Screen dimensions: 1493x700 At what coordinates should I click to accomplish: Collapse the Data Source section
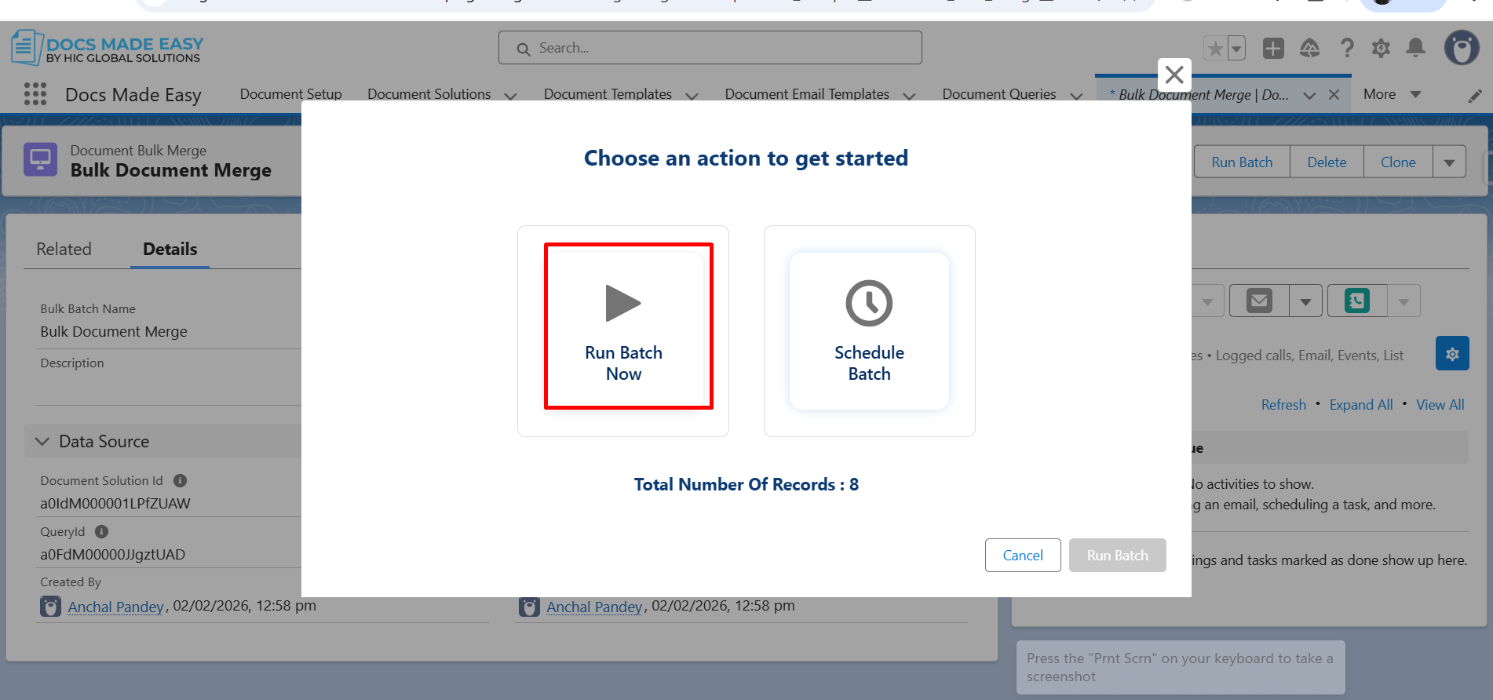tap(42, 442)
